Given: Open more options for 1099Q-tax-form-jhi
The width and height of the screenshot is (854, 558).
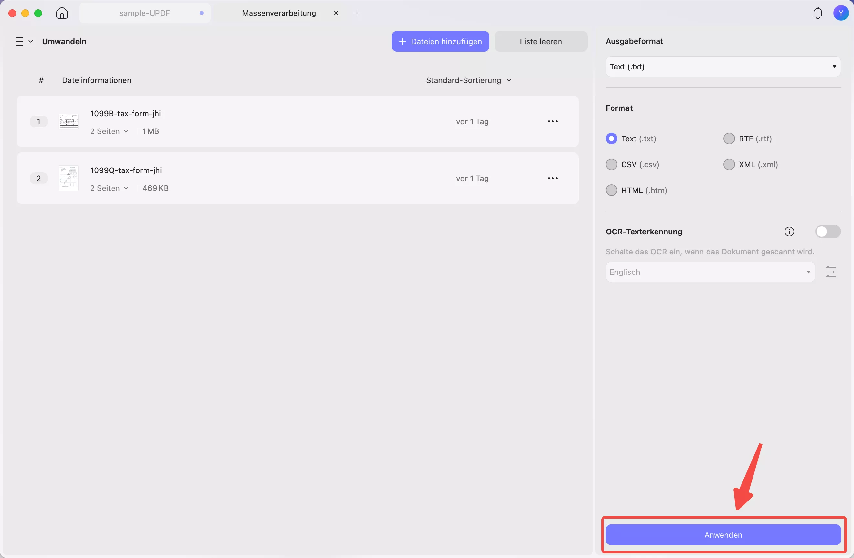Looking at the screenshot, I should [x=552, y=179].
